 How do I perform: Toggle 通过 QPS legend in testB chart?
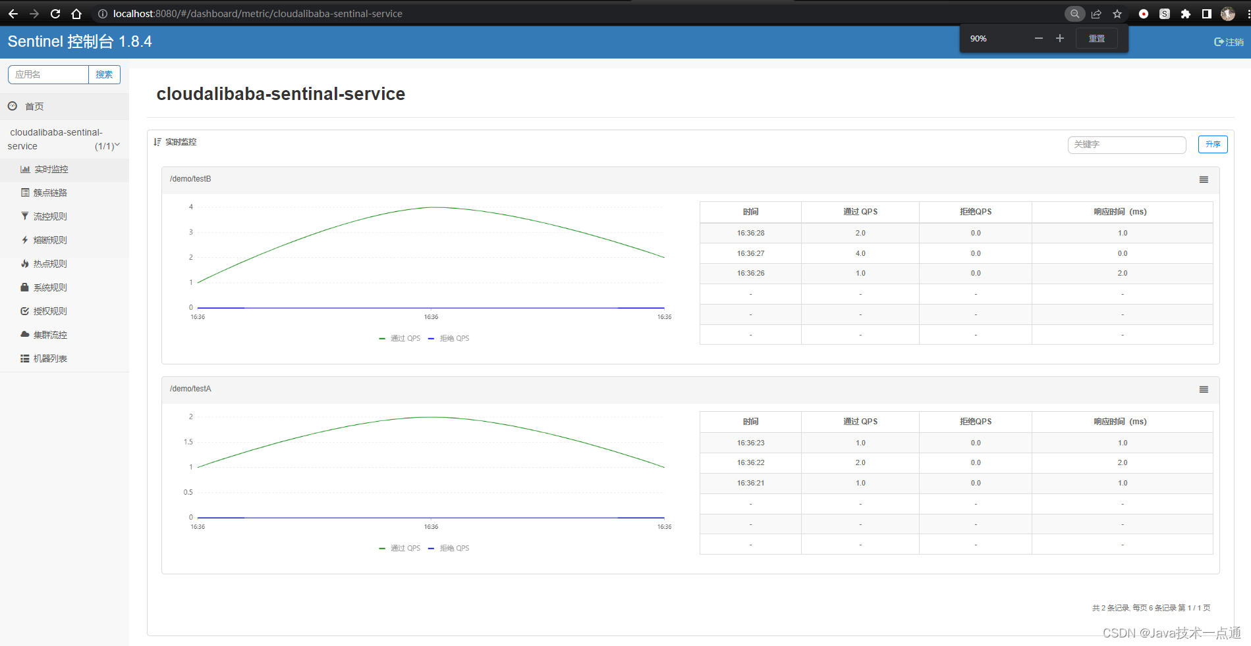(400, 338)
